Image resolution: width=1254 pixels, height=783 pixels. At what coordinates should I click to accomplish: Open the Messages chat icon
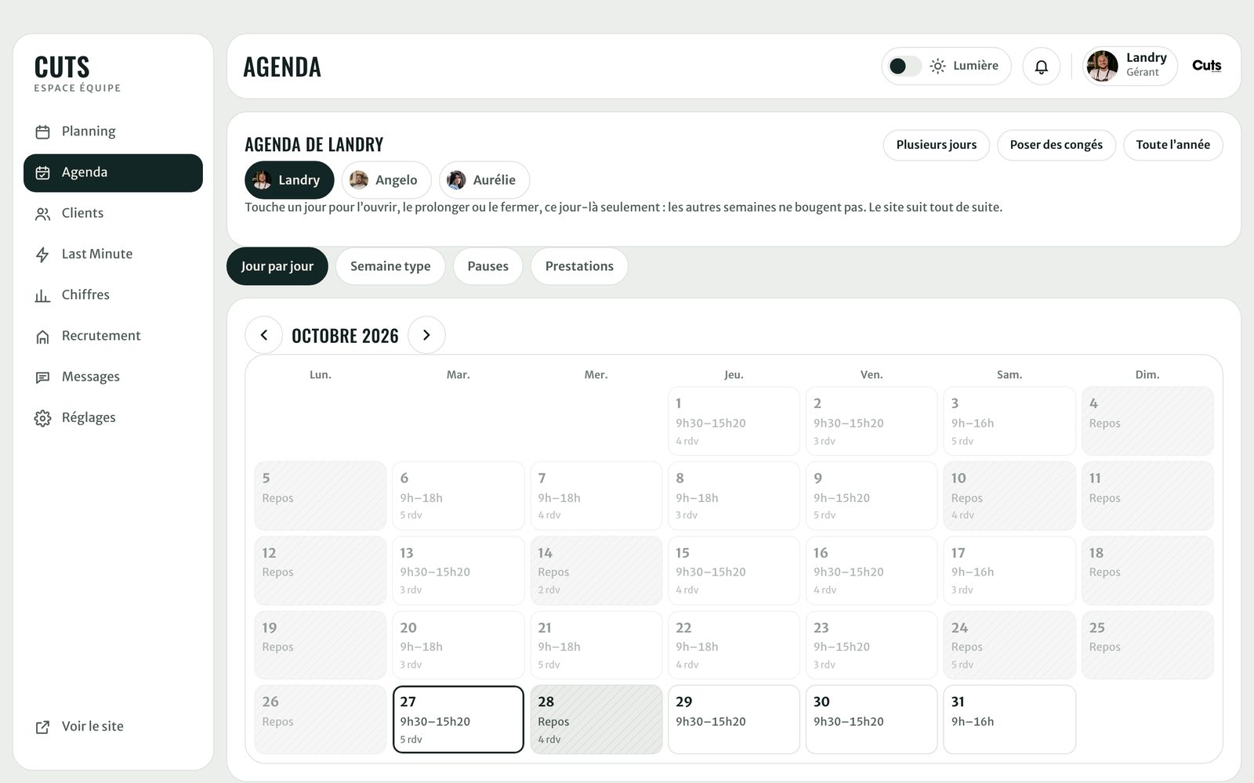[42, 377]
